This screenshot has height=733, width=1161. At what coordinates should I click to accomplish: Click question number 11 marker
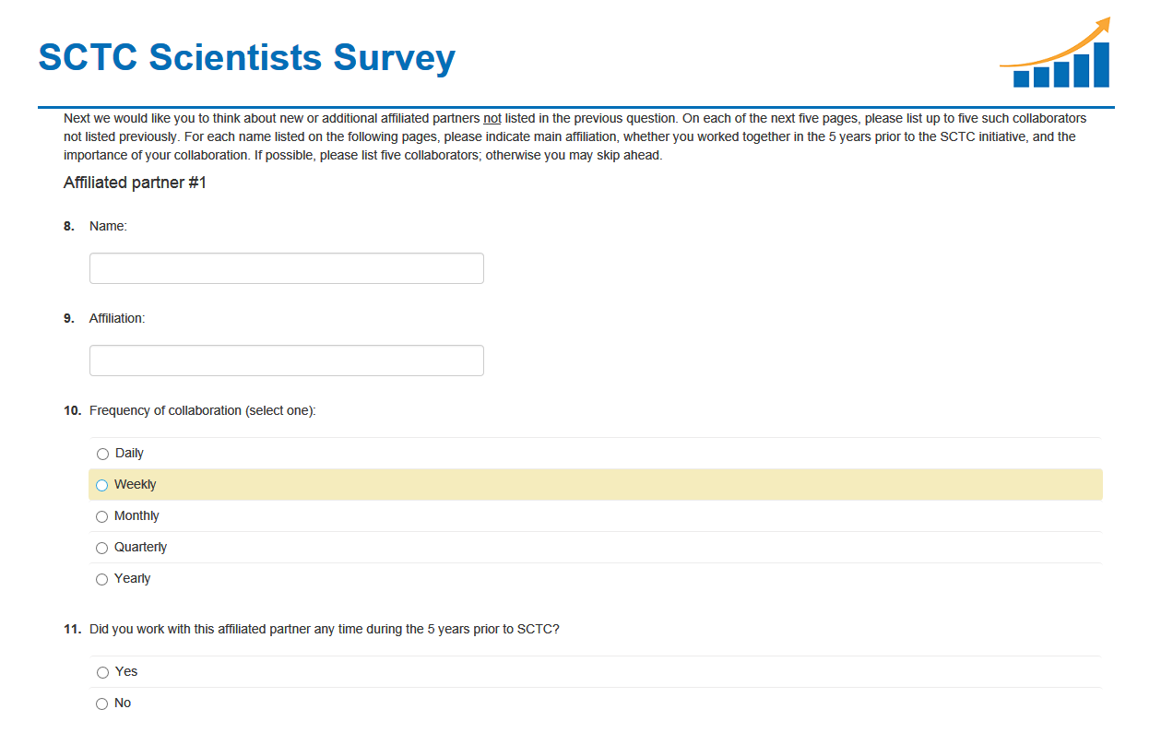click(72, 629)
